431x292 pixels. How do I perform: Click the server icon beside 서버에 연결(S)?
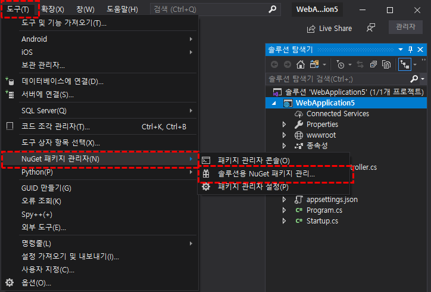click(x=10, y=94)
